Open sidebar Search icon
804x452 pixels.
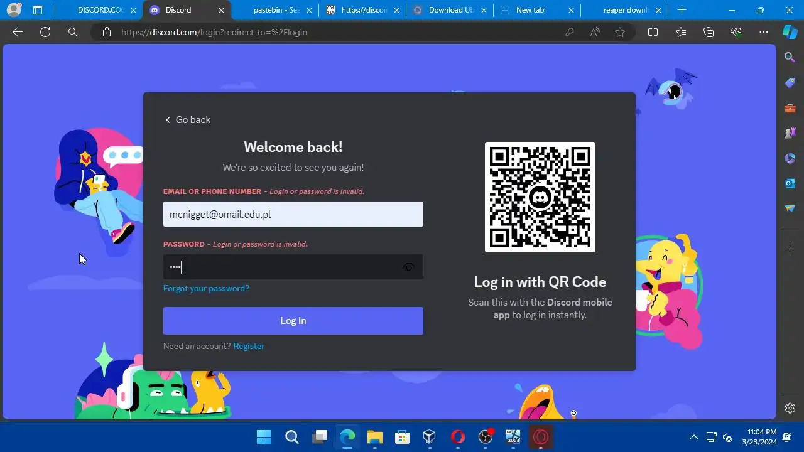tap(790, 57)
